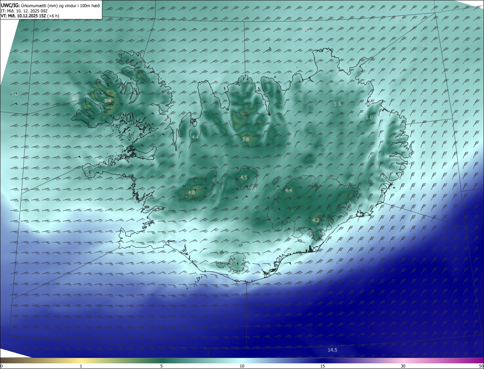Click the valid time 'VT: Mið. 10.12.2025 15Z (+6 h)'
The width and height of the screenshot is (484, 369).
click(x=30, y=16)
